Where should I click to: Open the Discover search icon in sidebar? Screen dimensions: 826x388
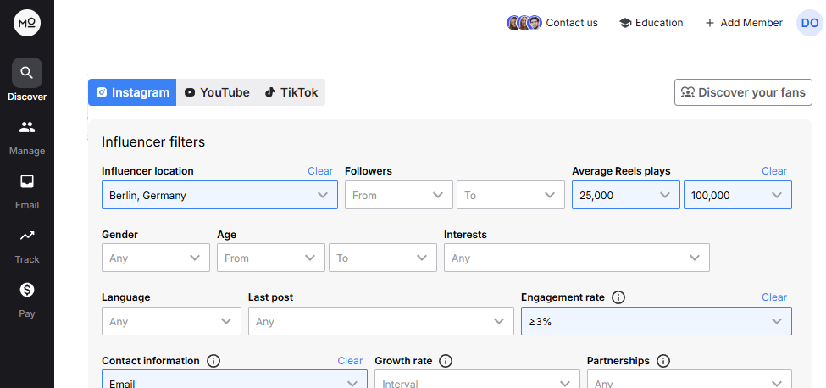click(27, 73)
